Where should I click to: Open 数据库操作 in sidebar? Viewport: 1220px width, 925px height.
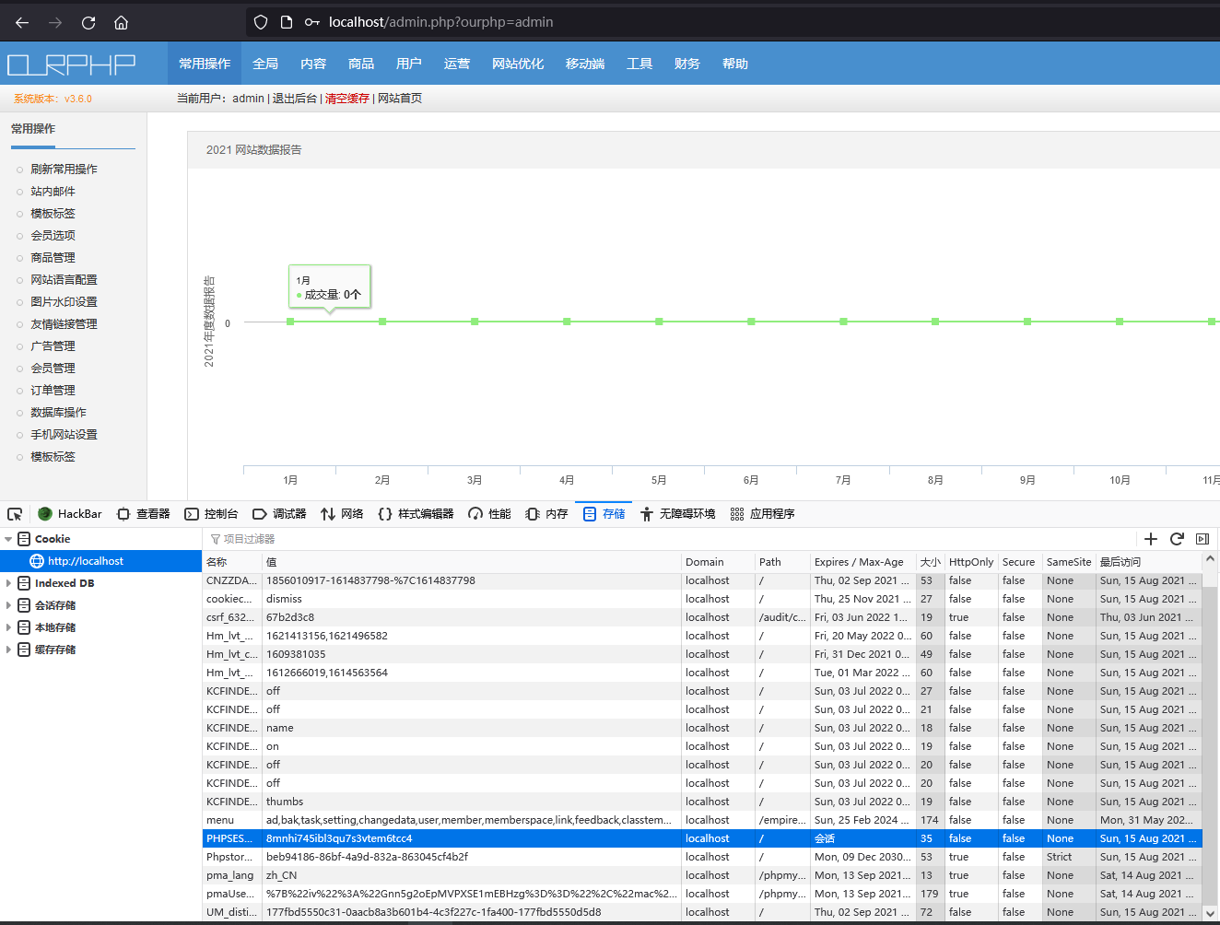tap(58, 413)
